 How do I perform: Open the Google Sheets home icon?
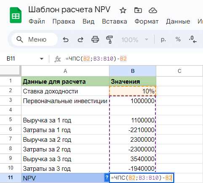(x=16, y=15)
